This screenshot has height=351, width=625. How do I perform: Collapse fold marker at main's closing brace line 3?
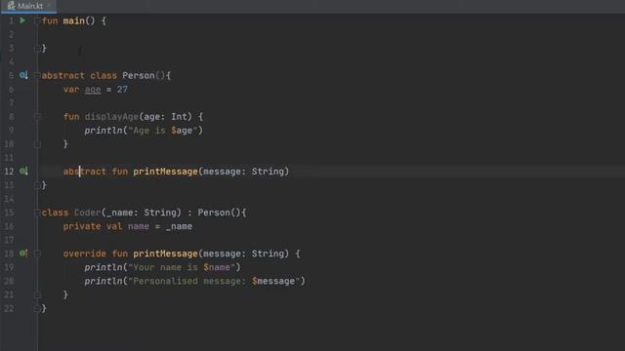[37, 48]
